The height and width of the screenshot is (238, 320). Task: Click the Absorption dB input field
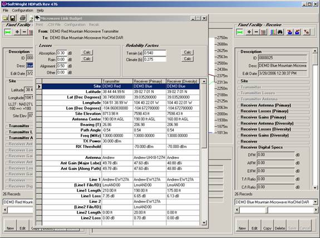[x=62, y=53]
